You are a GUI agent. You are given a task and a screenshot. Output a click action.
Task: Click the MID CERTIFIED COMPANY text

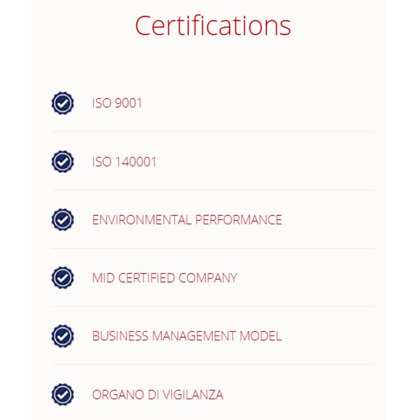point(164,278)
